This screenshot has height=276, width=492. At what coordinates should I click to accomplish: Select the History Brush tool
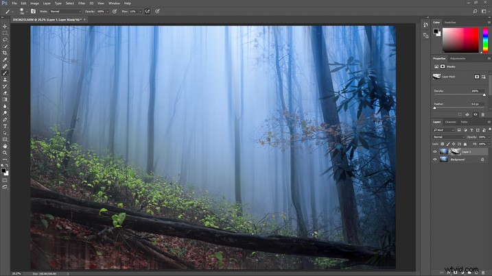pyautogui.click(x=5, y=86)
